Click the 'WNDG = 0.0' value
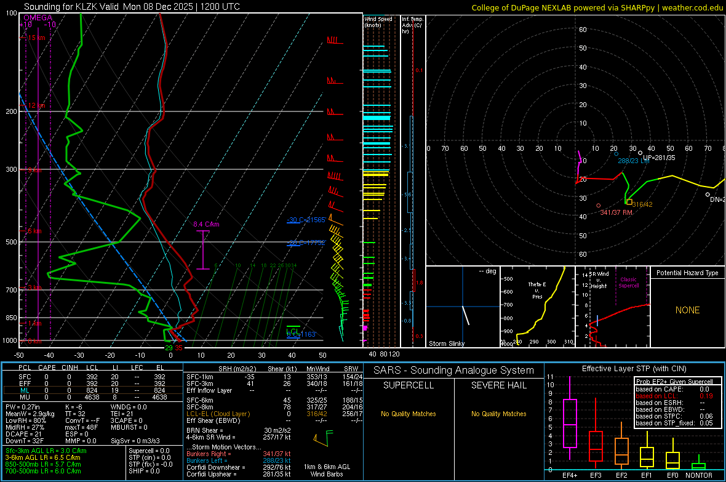726x482 pixels. coord(129,407)
